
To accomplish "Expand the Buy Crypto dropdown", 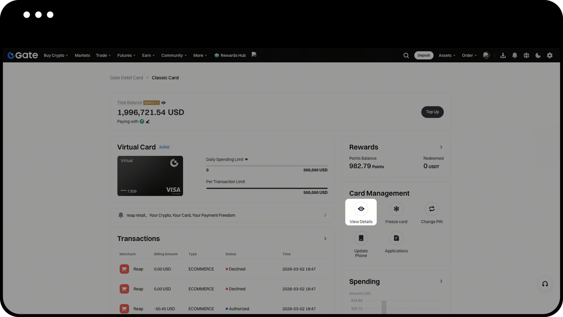I will (56, 55).
